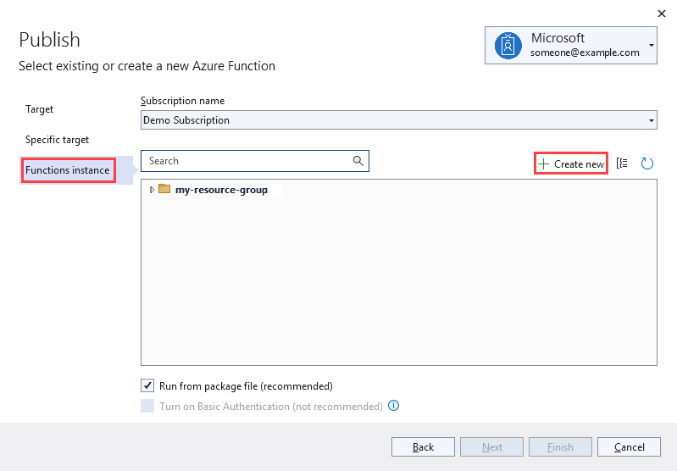Viewport: 677px width, 471px height.
Task: Select my-resource-group in the tree
Action: [x=221, y=190]
